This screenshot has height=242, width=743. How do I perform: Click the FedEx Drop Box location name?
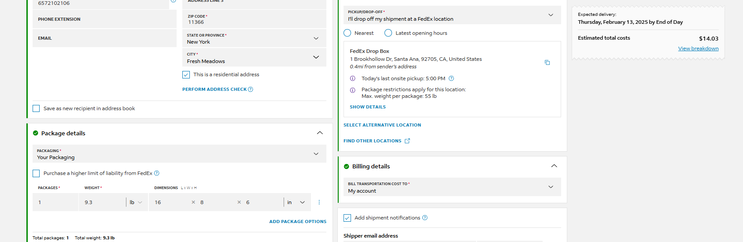point(370,52)
